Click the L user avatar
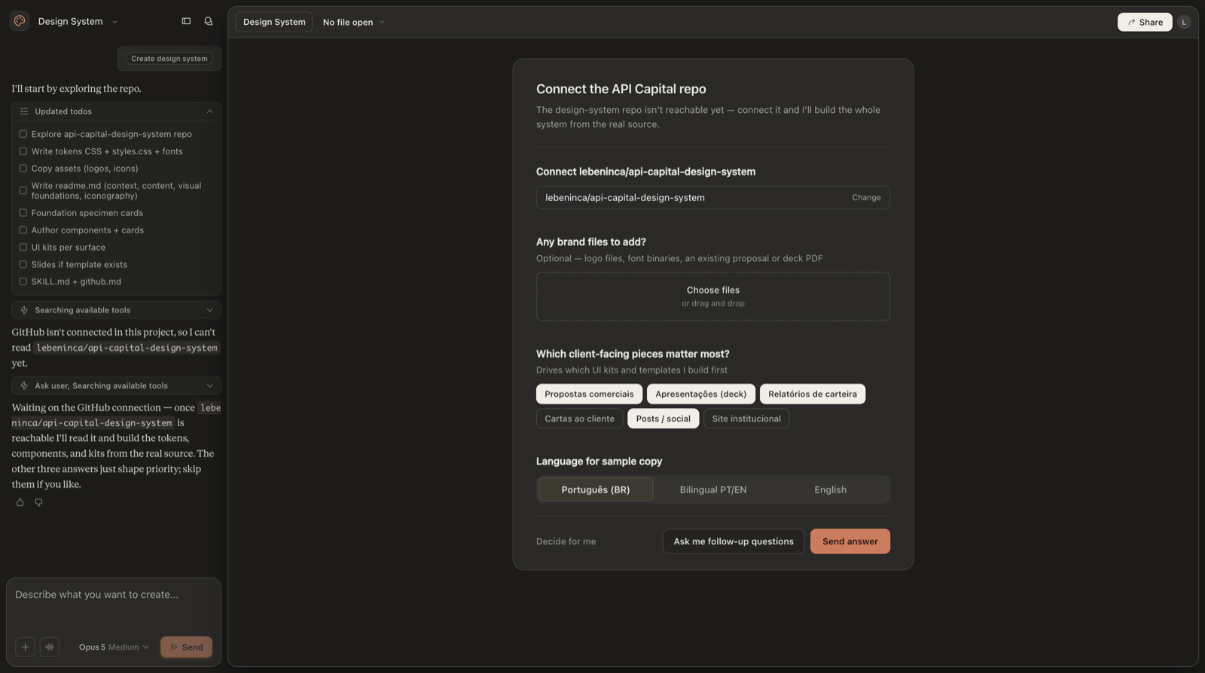1205x673 pixels. click(1184, 22)
